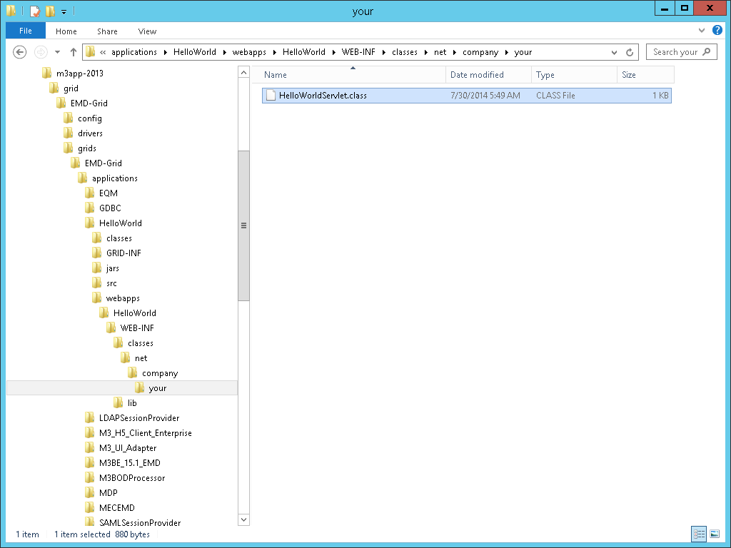This screenshot has height=548, width=731.
Task: Open the address bar history dropdown
Action: (615, 52)
